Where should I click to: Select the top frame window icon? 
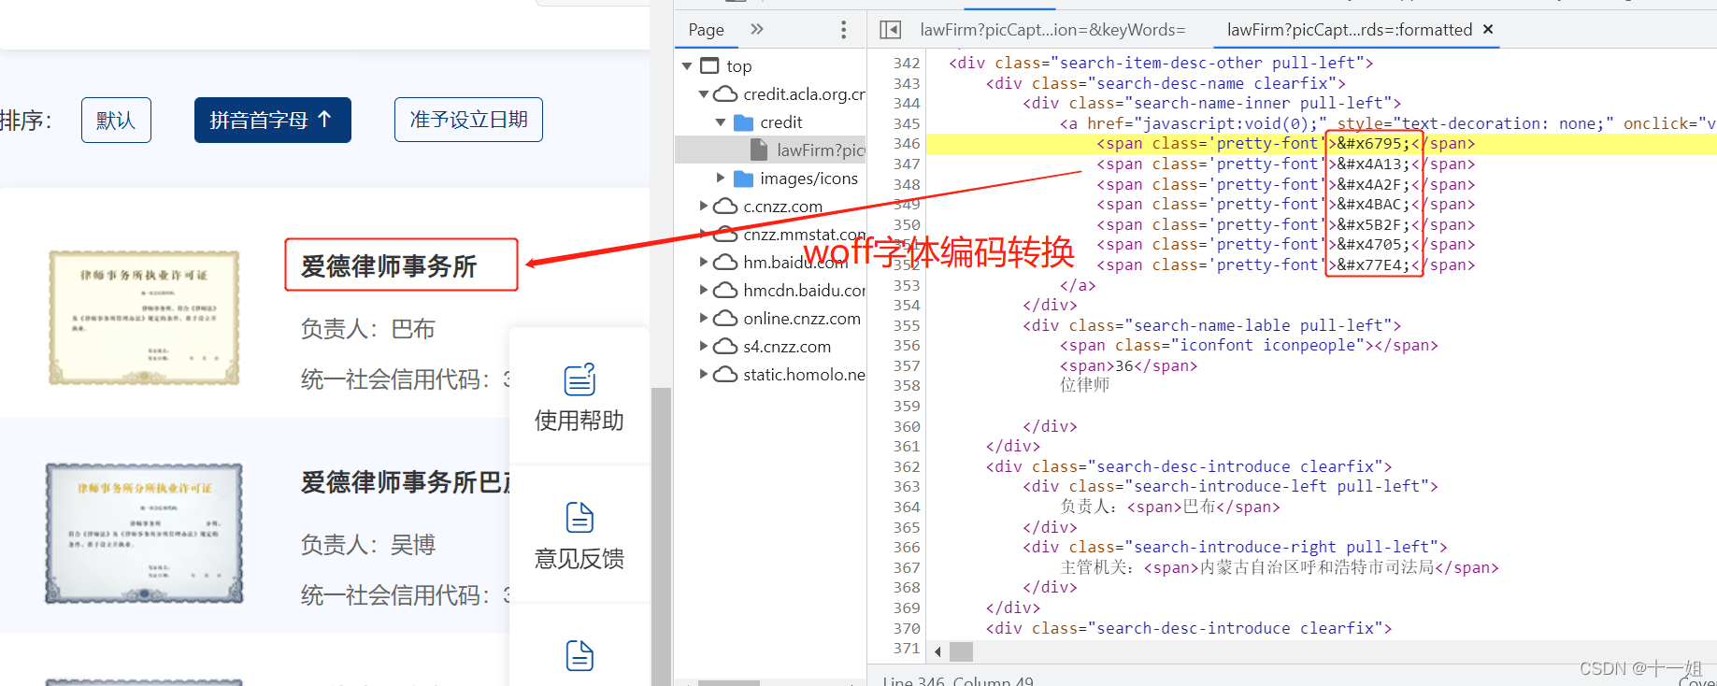[x=710, y=65]
